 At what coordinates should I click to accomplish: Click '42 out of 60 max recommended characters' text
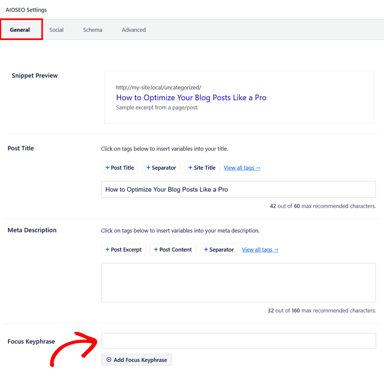coord(323,206)
